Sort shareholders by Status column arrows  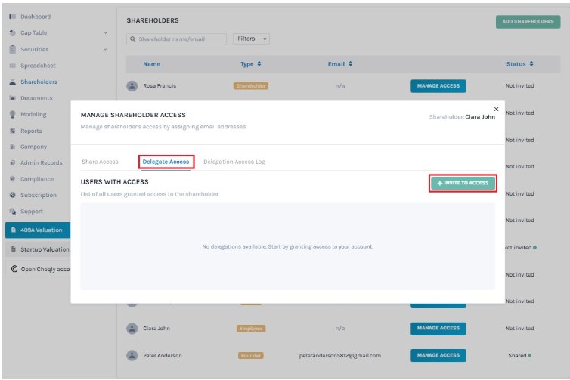point(531,64)
